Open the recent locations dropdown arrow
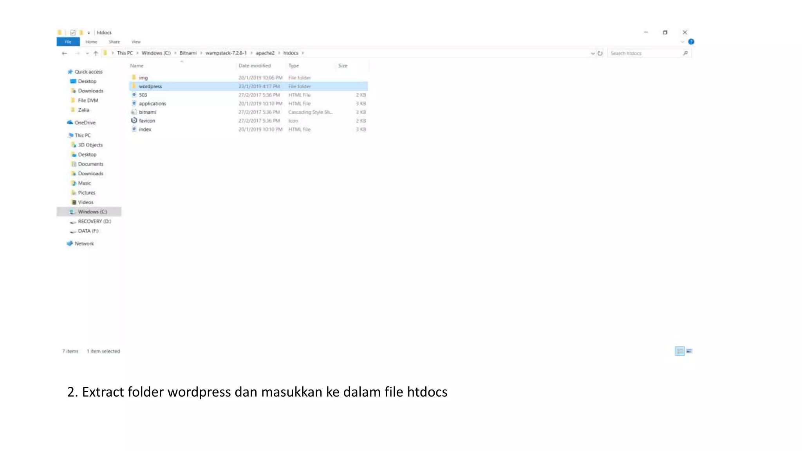The image size is (802, 451). pyautogui.click(x=87, y=53)
